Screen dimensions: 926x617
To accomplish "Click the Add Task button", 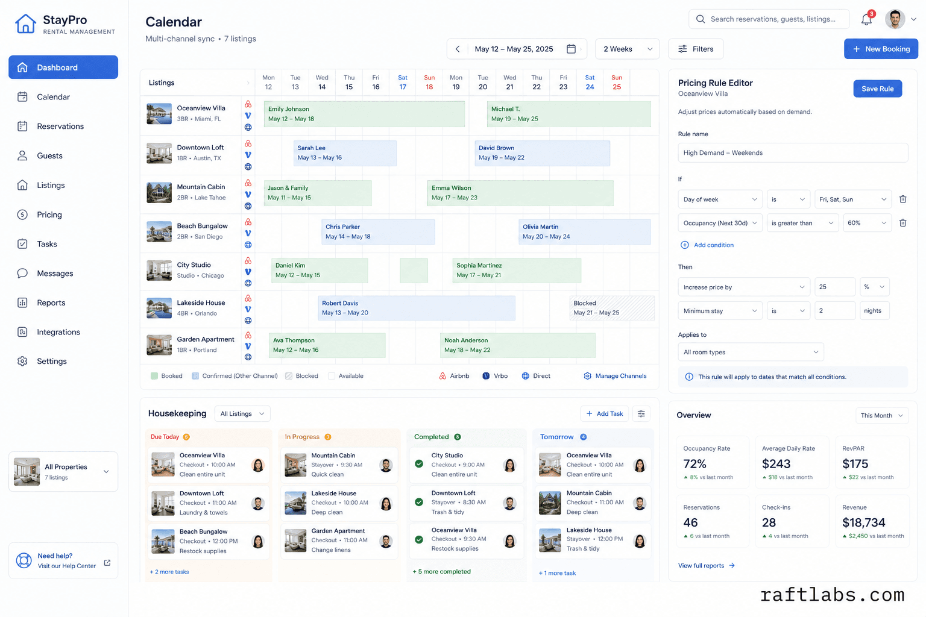I will coord(605,414).
